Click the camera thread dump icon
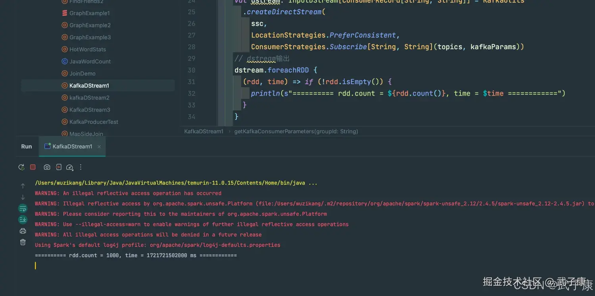The image size is (595, 296). coord(47,167)
